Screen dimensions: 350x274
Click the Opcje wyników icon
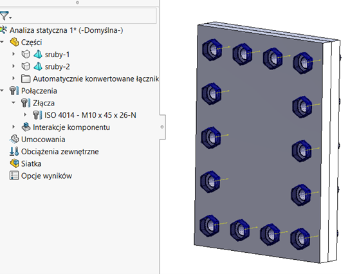coord(14,176)
